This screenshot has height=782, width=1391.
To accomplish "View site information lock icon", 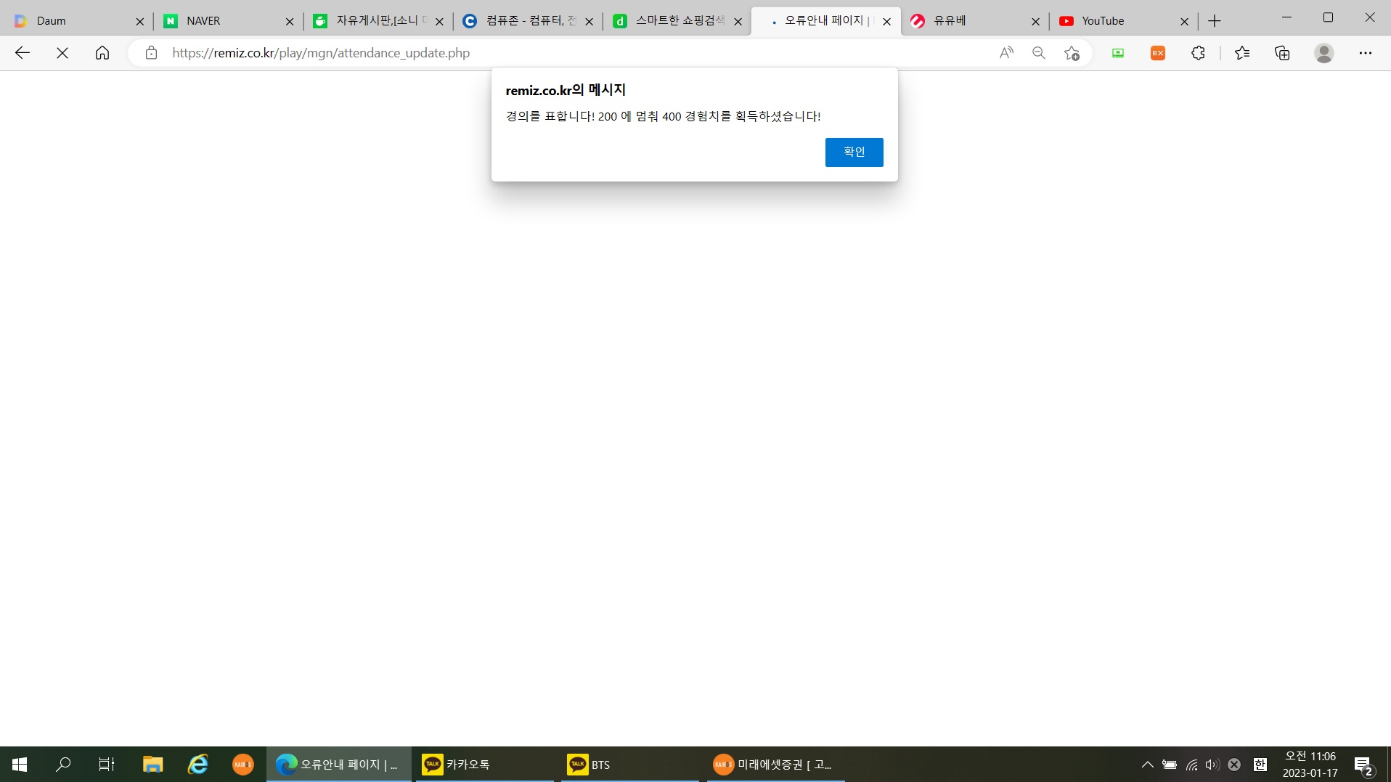I will pyautogui.click(x=151, y=52).
